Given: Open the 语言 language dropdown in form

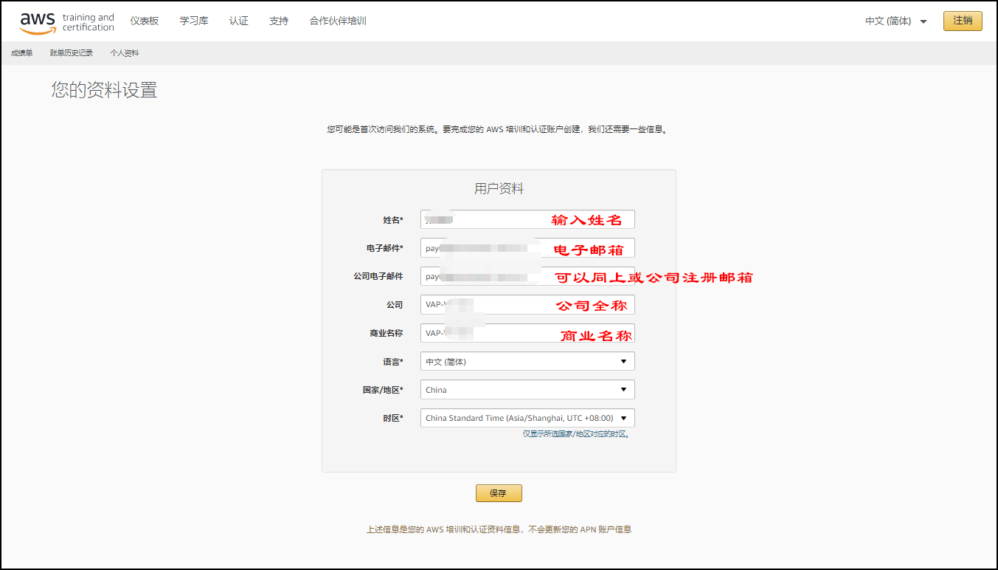Looking at the screenshot, I should [527, 361].
